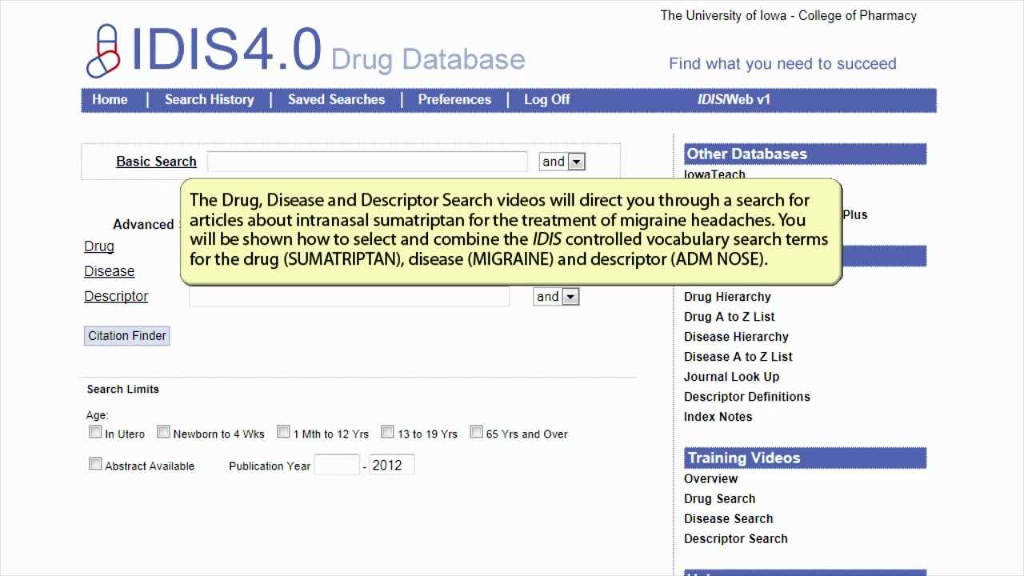Open the Home menu item
Screen dimensions: 1024x576
coord(110,99)
